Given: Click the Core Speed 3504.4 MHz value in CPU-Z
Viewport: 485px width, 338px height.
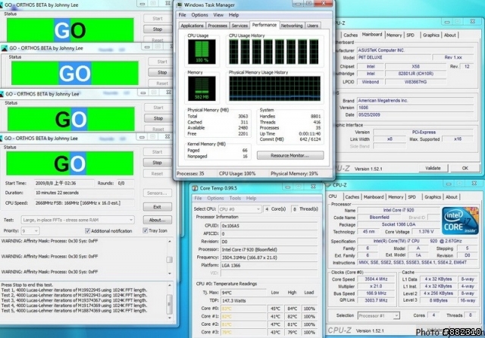Looking at the screenshot, I should 376,279.
